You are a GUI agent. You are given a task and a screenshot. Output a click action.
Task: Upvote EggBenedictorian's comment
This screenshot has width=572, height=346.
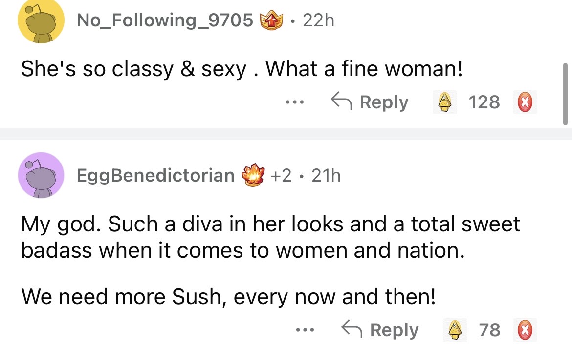tap(455, 330)
